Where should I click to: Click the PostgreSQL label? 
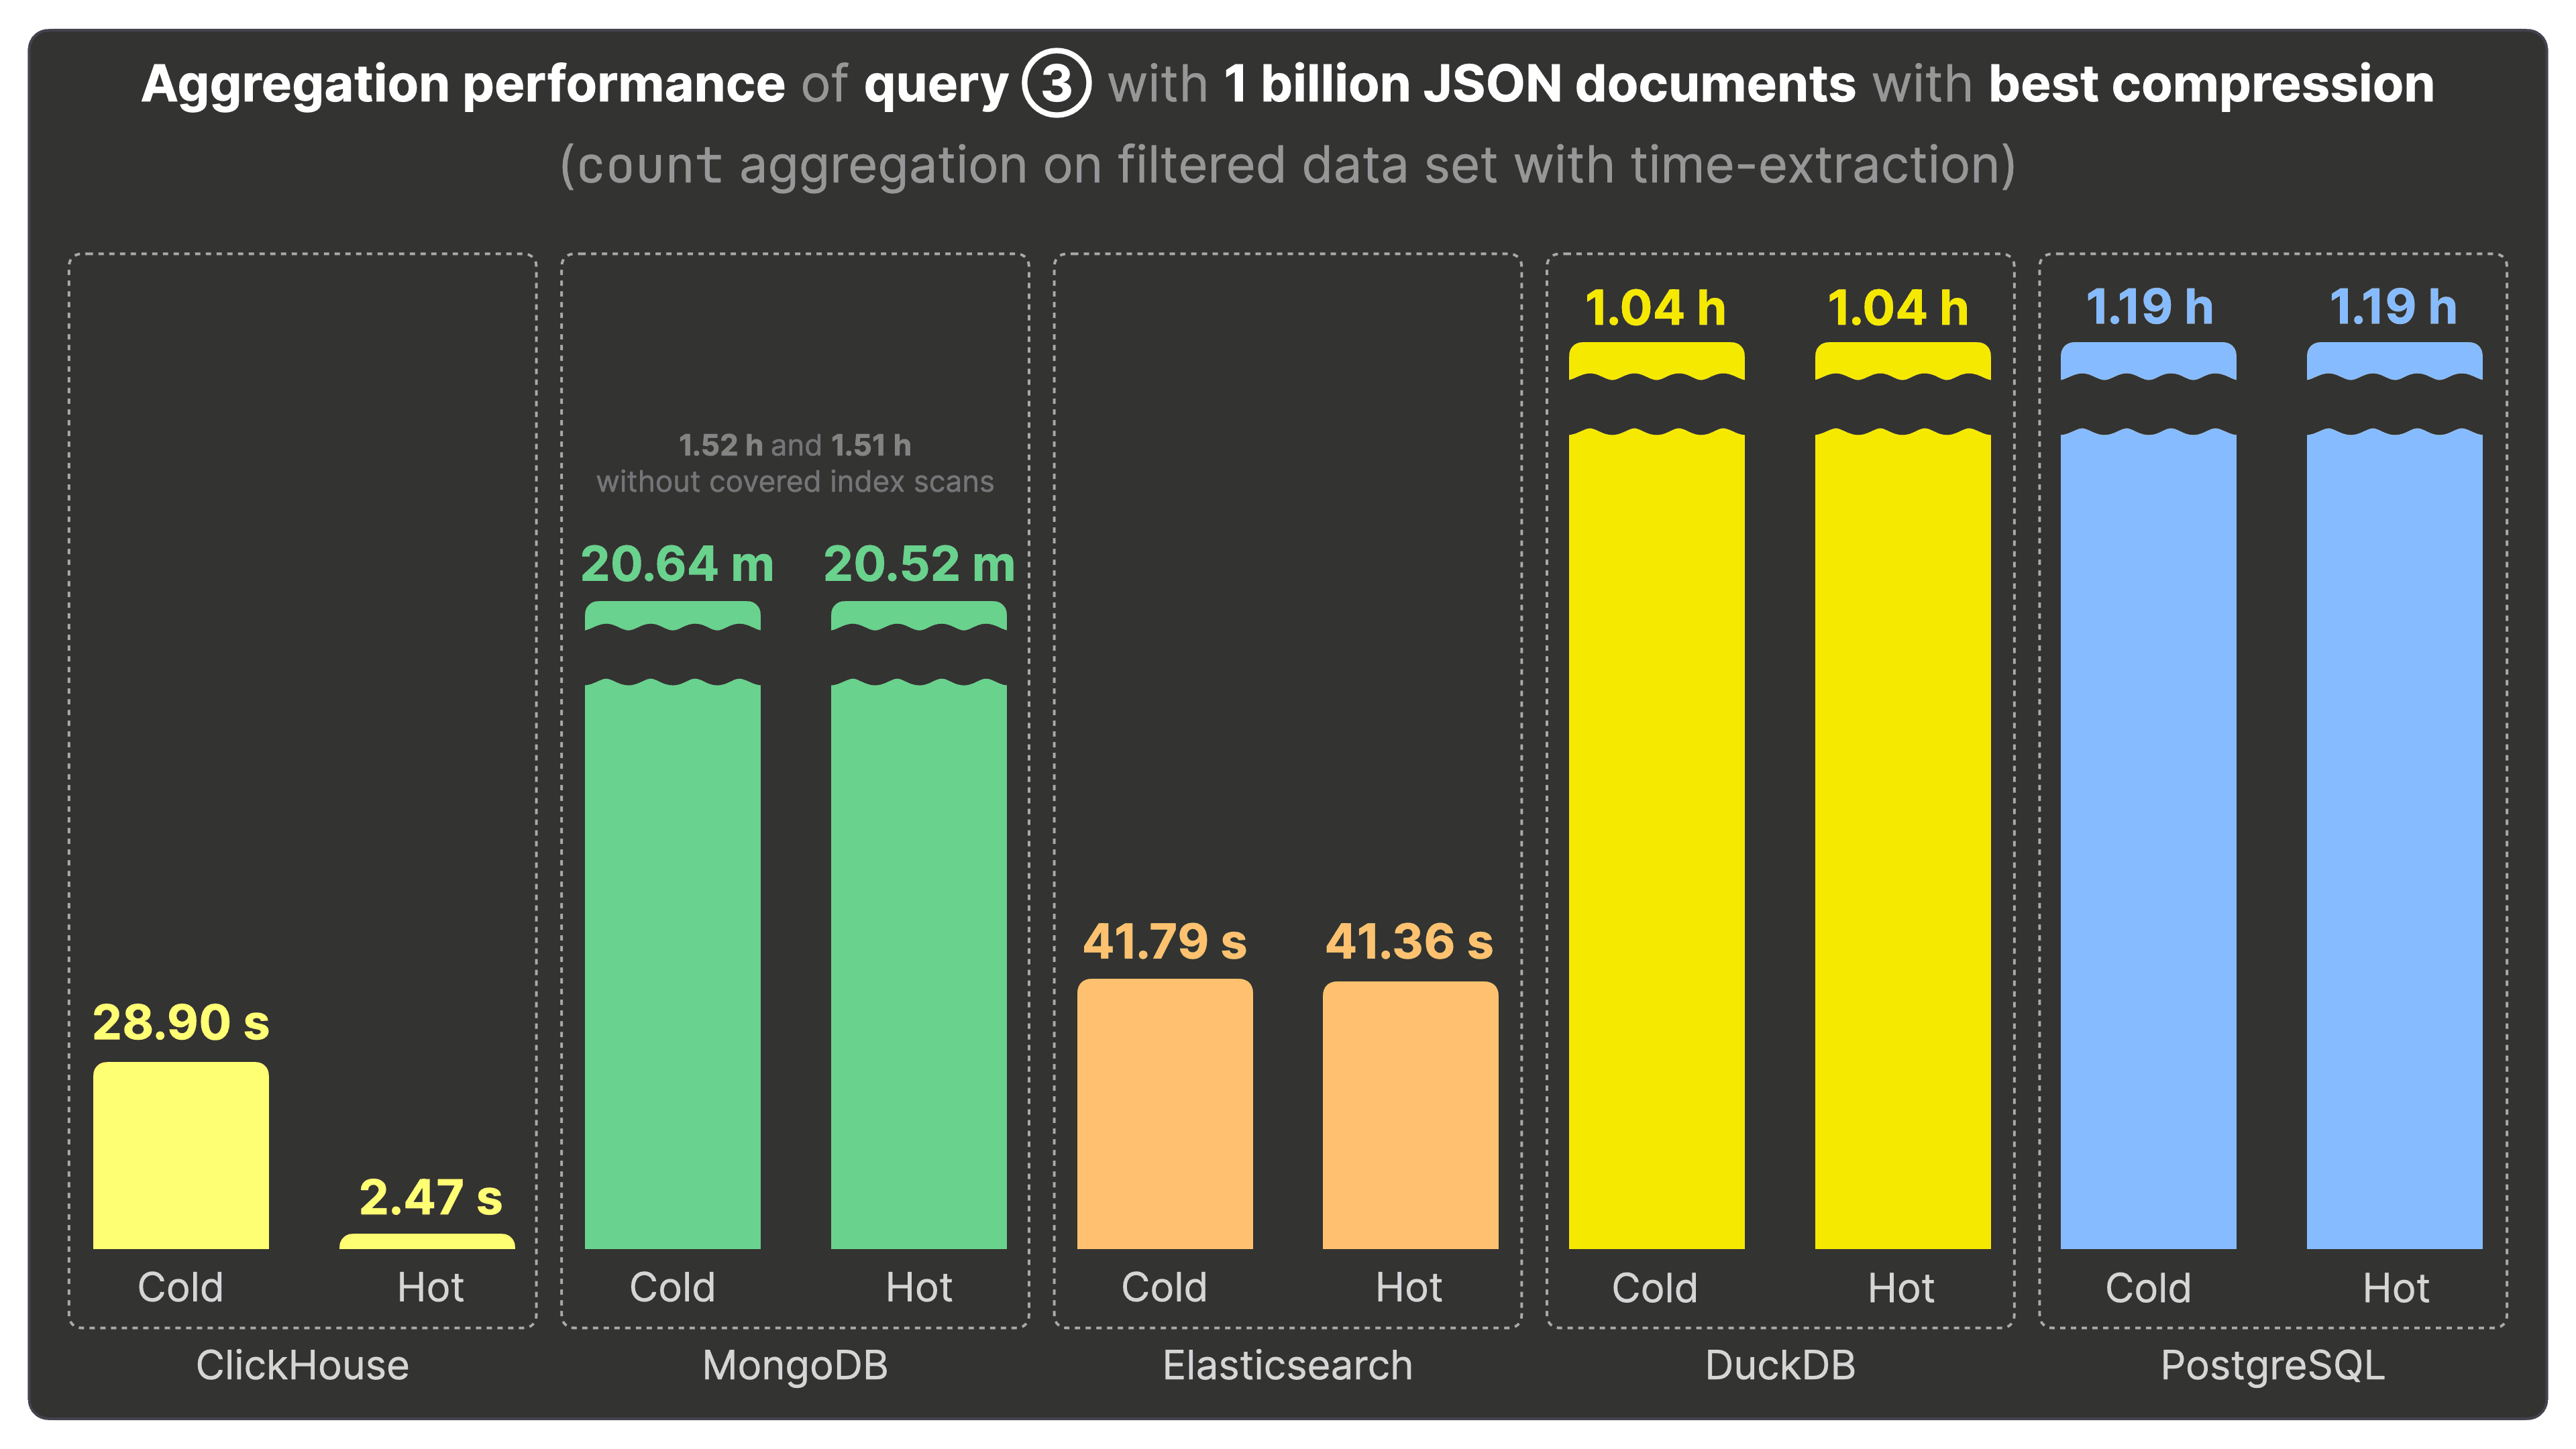click(2272, 1365)
